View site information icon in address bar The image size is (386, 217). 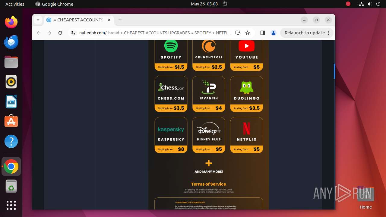click(x=73, y=33)
